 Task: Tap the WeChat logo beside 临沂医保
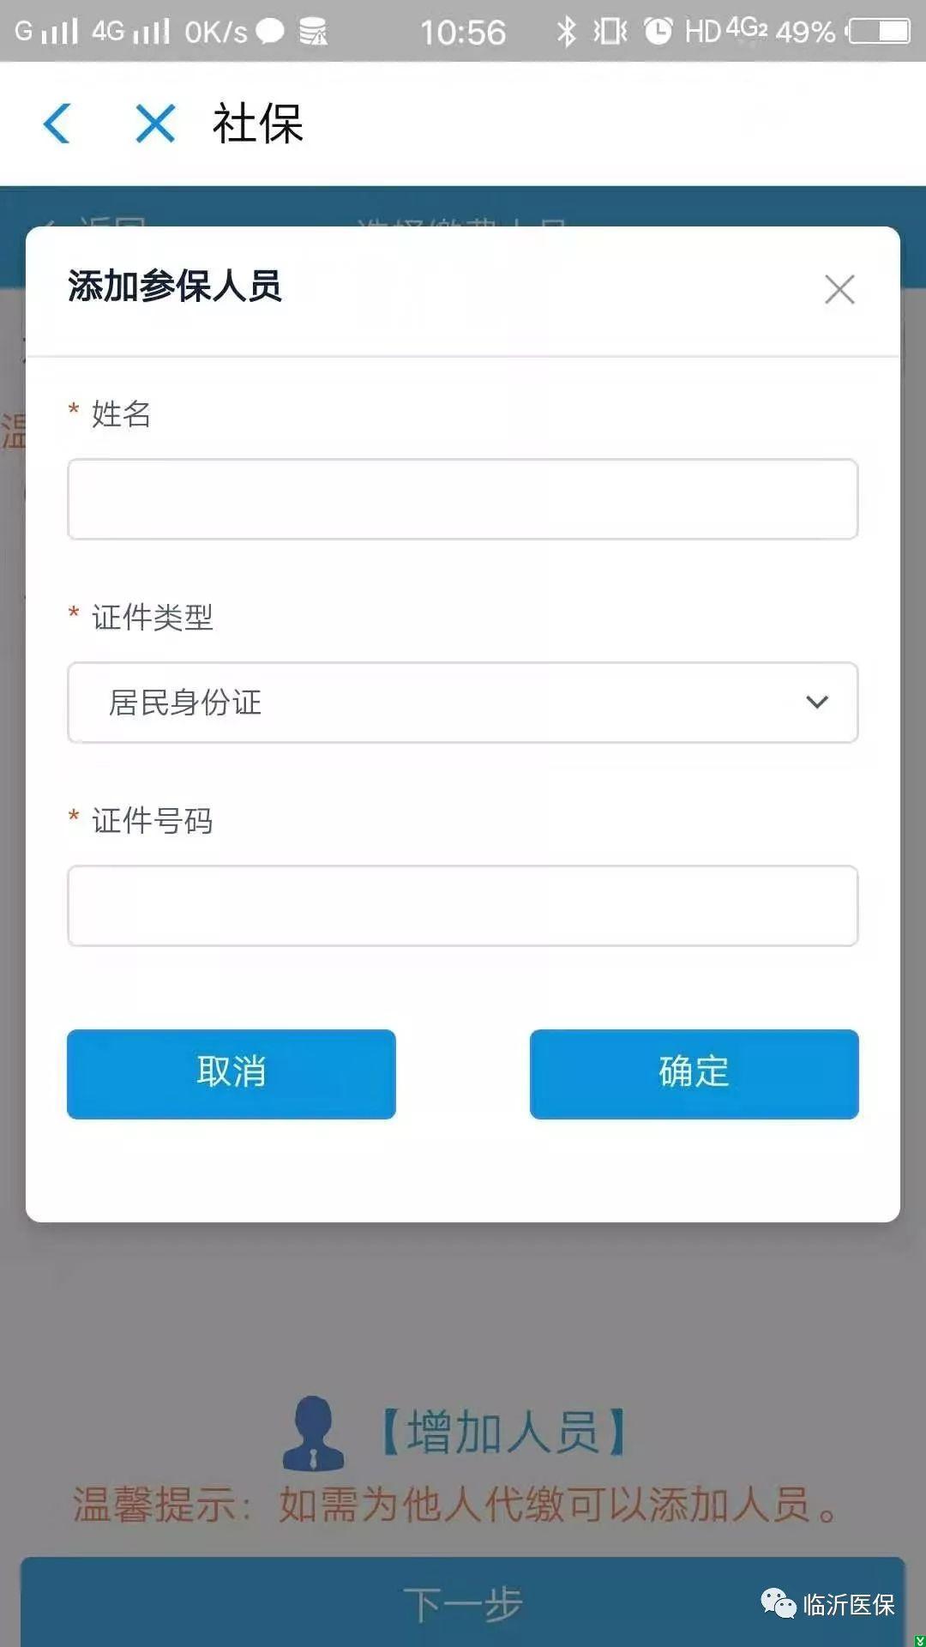point(779,1602)
